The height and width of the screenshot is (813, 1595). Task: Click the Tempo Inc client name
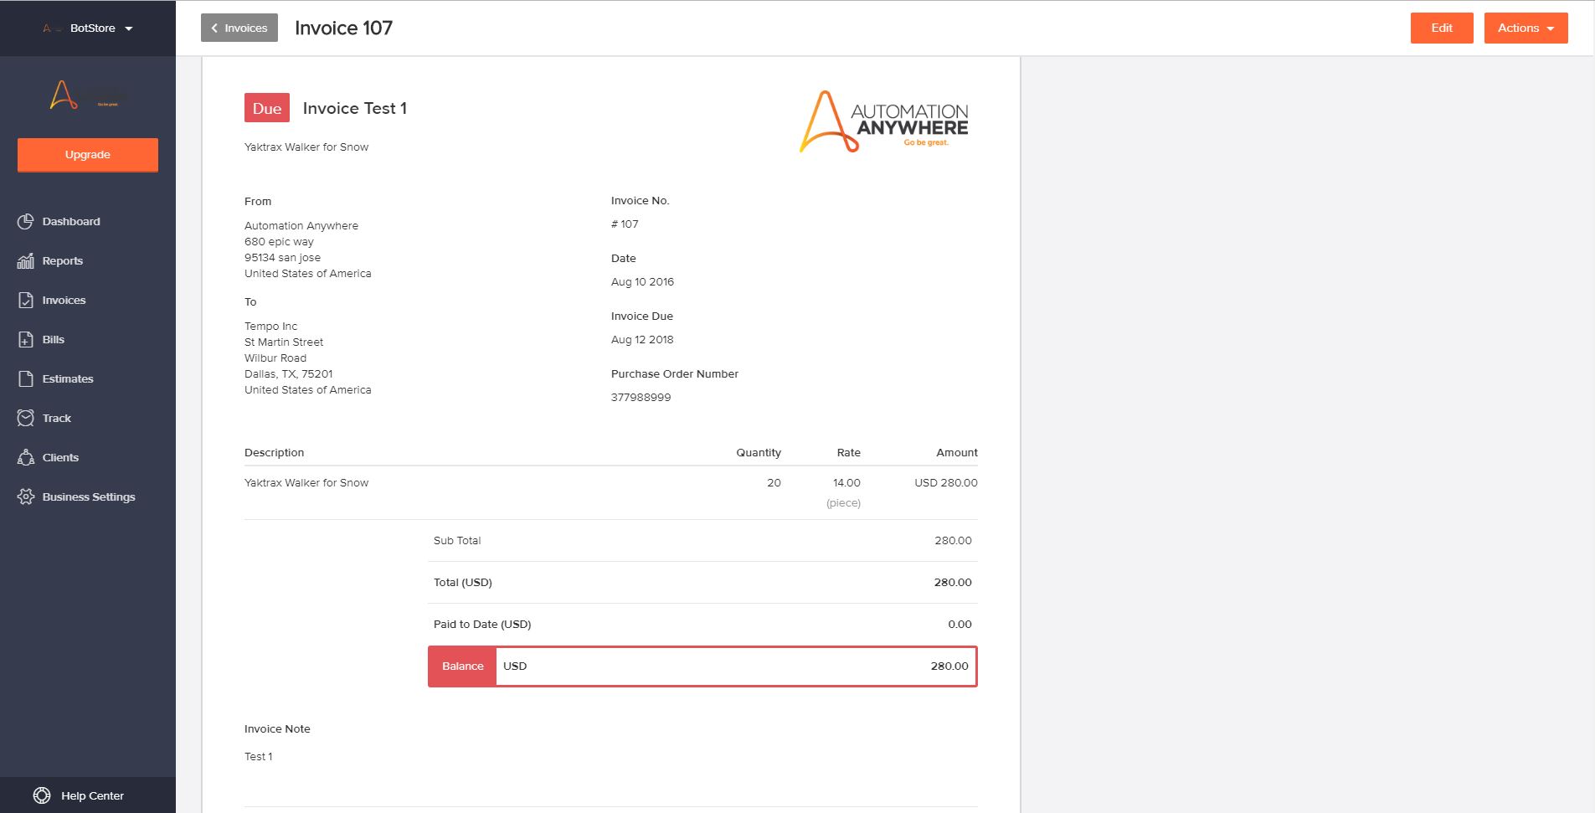(x=270, y=327)
